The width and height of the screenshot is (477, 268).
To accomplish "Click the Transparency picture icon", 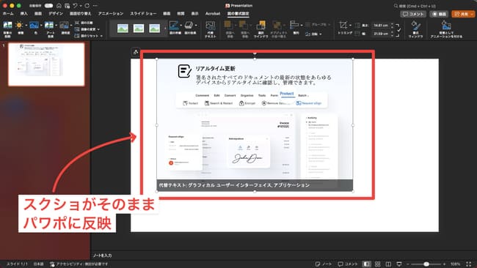I will (x=64, y=25).
